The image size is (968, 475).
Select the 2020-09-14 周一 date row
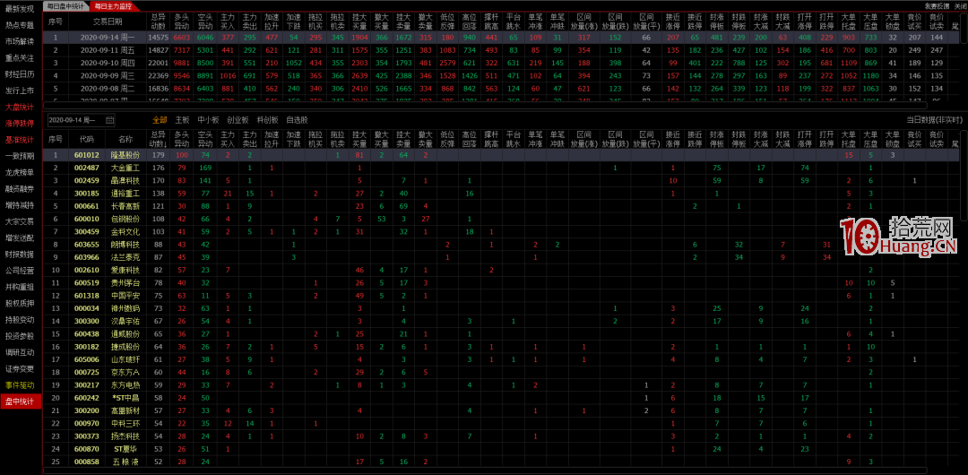click(x=501, y=37)
